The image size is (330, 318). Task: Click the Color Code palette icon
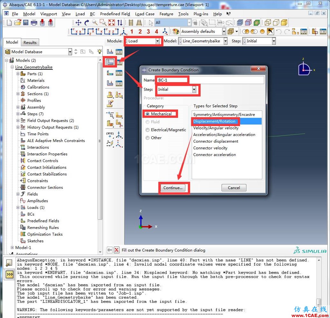176,32
